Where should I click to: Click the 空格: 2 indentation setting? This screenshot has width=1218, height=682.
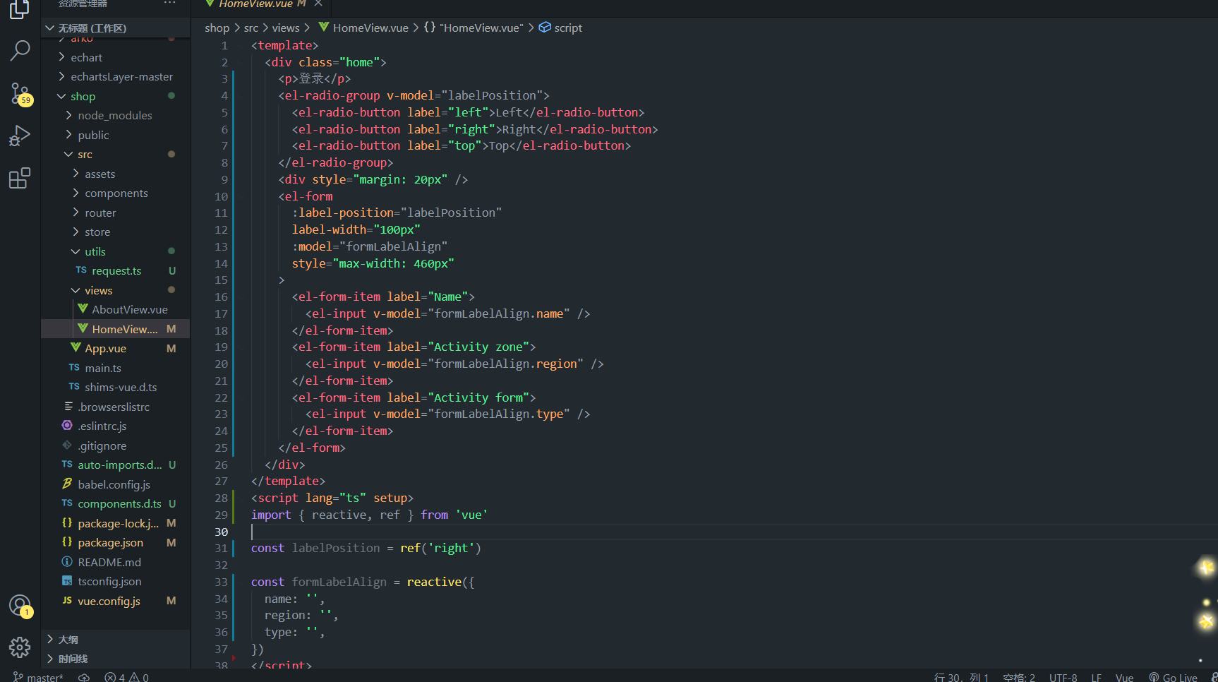click(x=1019, y=677)
